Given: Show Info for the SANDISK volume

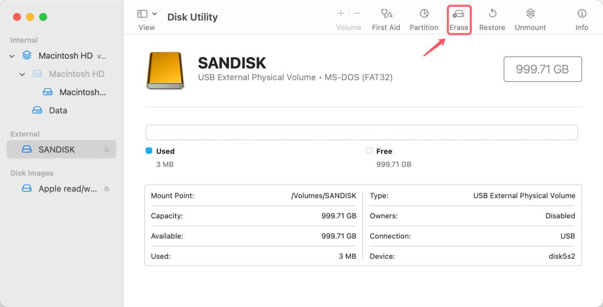Looking at the screenshot, I should click(x=581, y=17).
